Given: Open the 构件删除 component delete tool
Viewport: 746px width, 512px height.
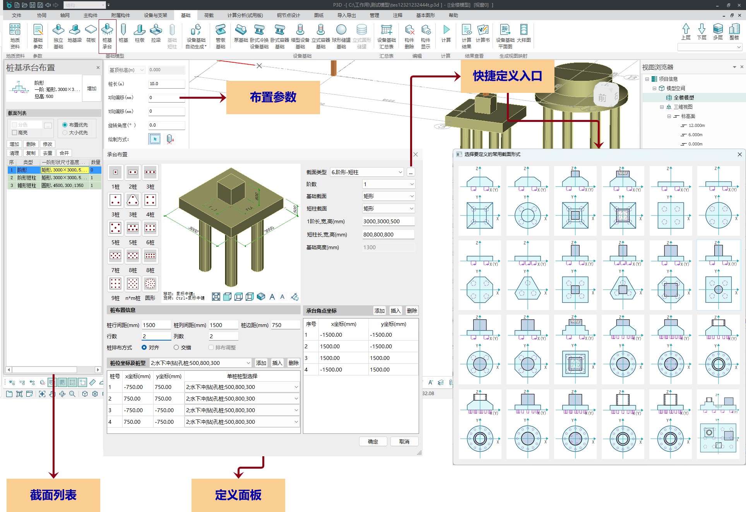Looking at the screenshot, I should (x=409, y=30).
